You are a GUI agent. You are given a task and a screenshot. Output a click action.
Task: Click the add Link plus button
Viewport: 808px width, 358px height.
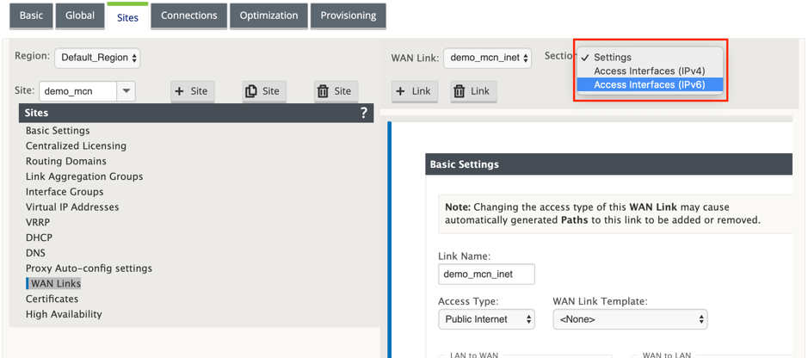pyautogui.click(x=414, y=91)
